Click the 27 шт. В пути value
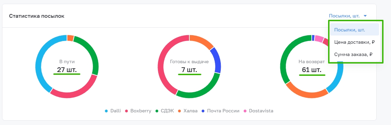 67,70
